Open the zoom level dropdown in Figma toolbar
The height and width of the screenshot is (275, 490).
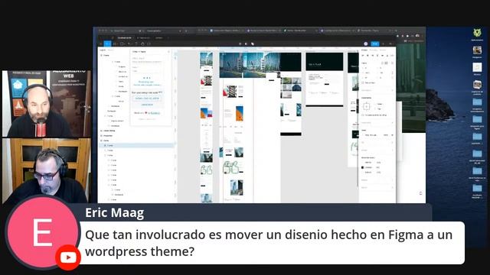click(x=391, y=44)
